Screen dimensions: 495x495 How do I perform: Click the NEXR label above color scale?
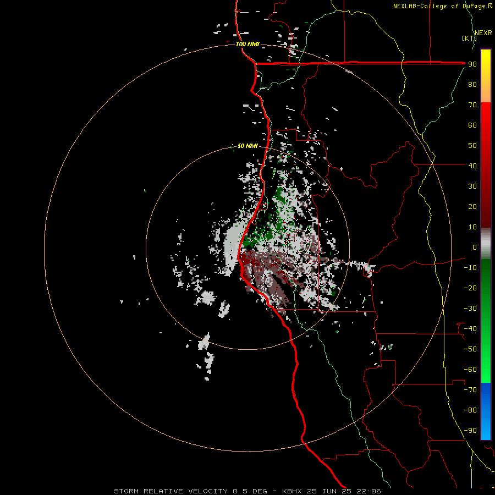pos(483,33)
